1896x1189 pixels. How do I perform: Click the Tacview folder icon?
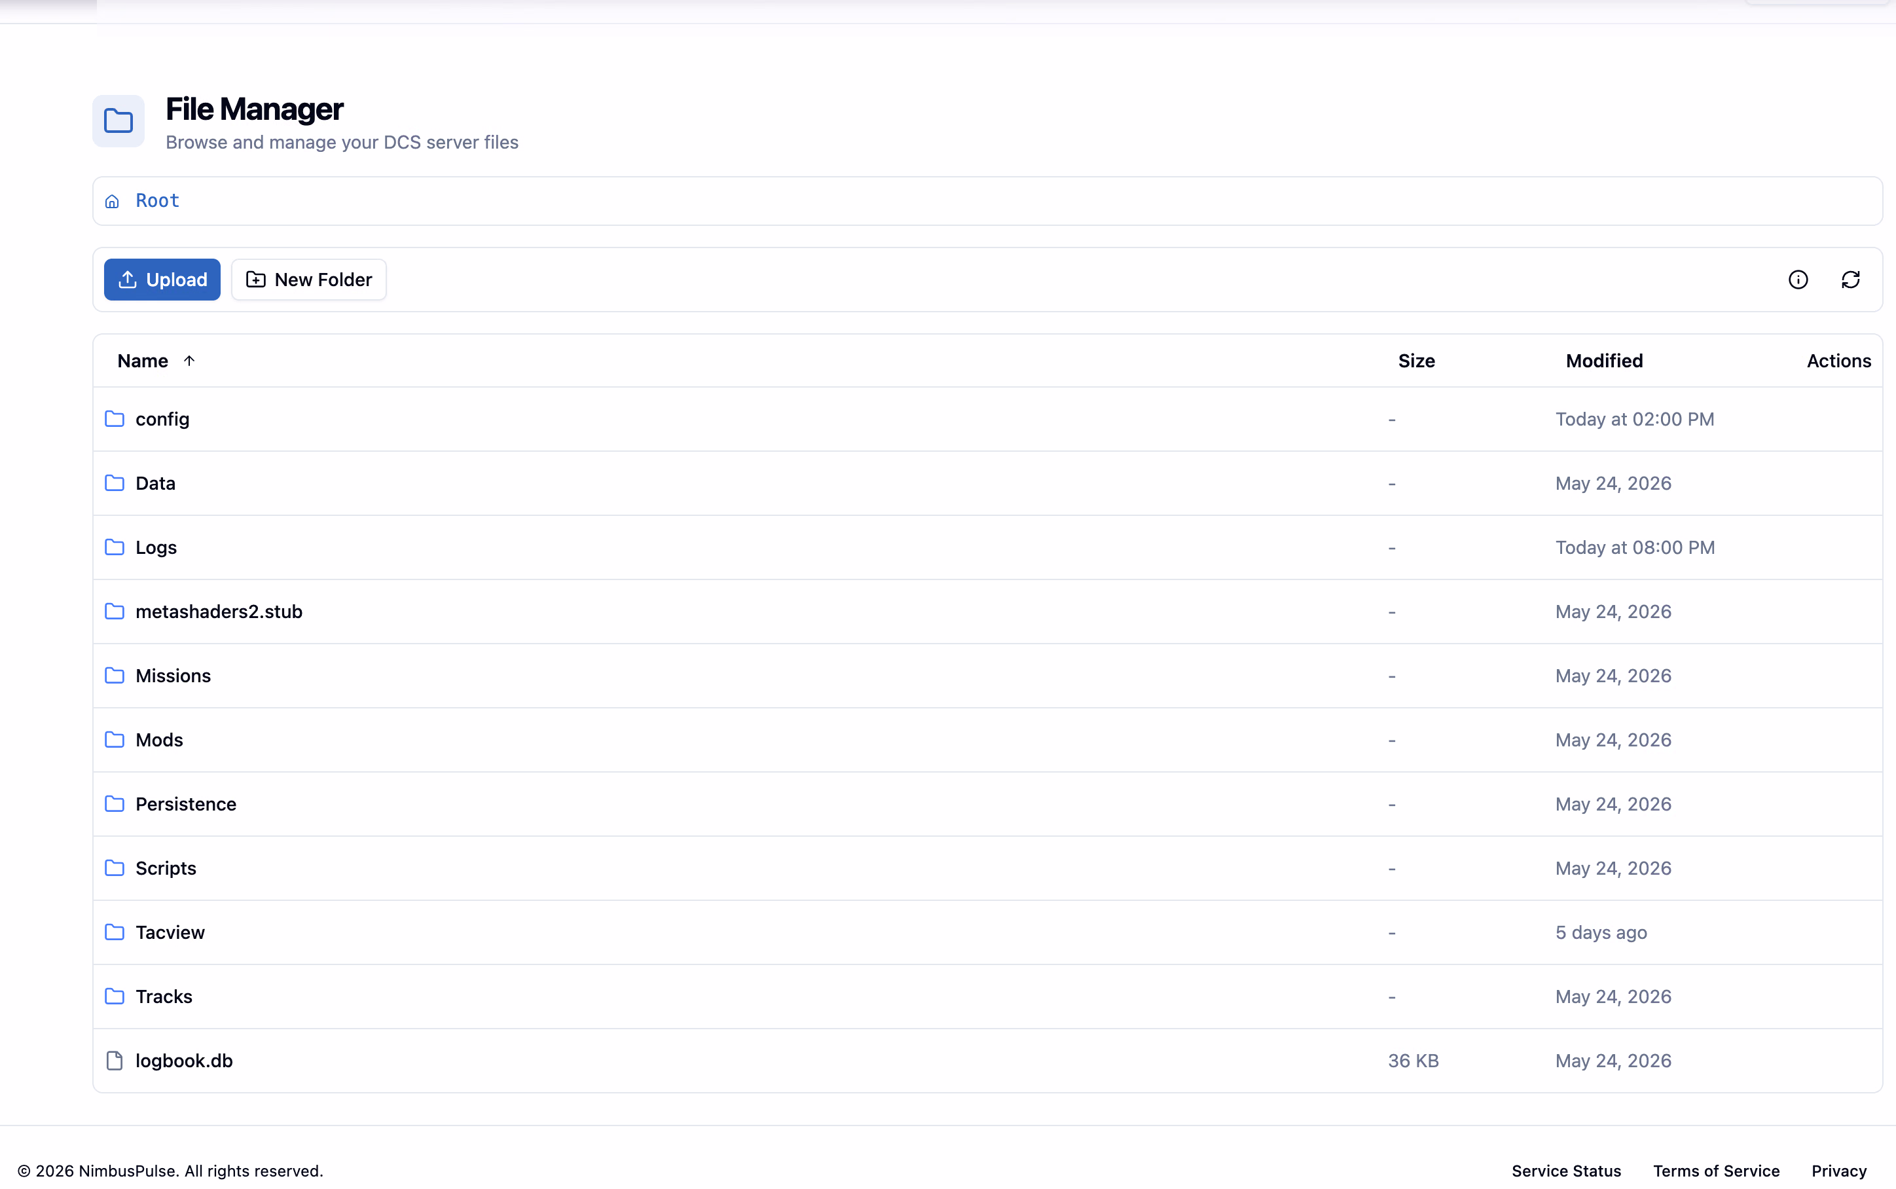click(x=115, y=932)
